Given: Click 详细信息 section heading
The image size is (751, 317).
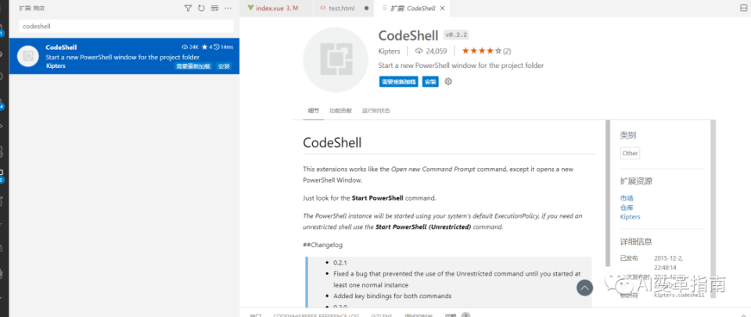Looking at the screenshot, I should [636, 242].
